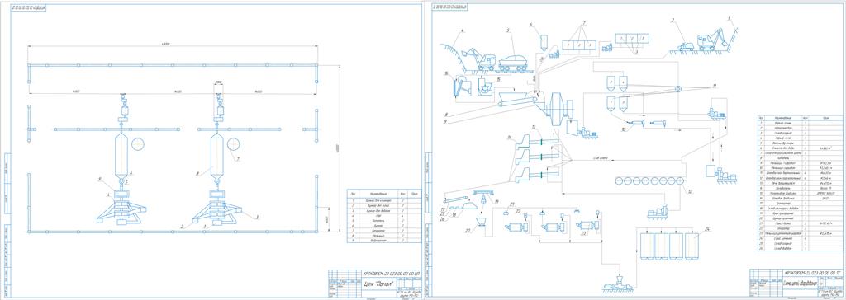
Task: Select the four cement silos labeled 24
Action: pyautogui.click(x=668, y=246)
